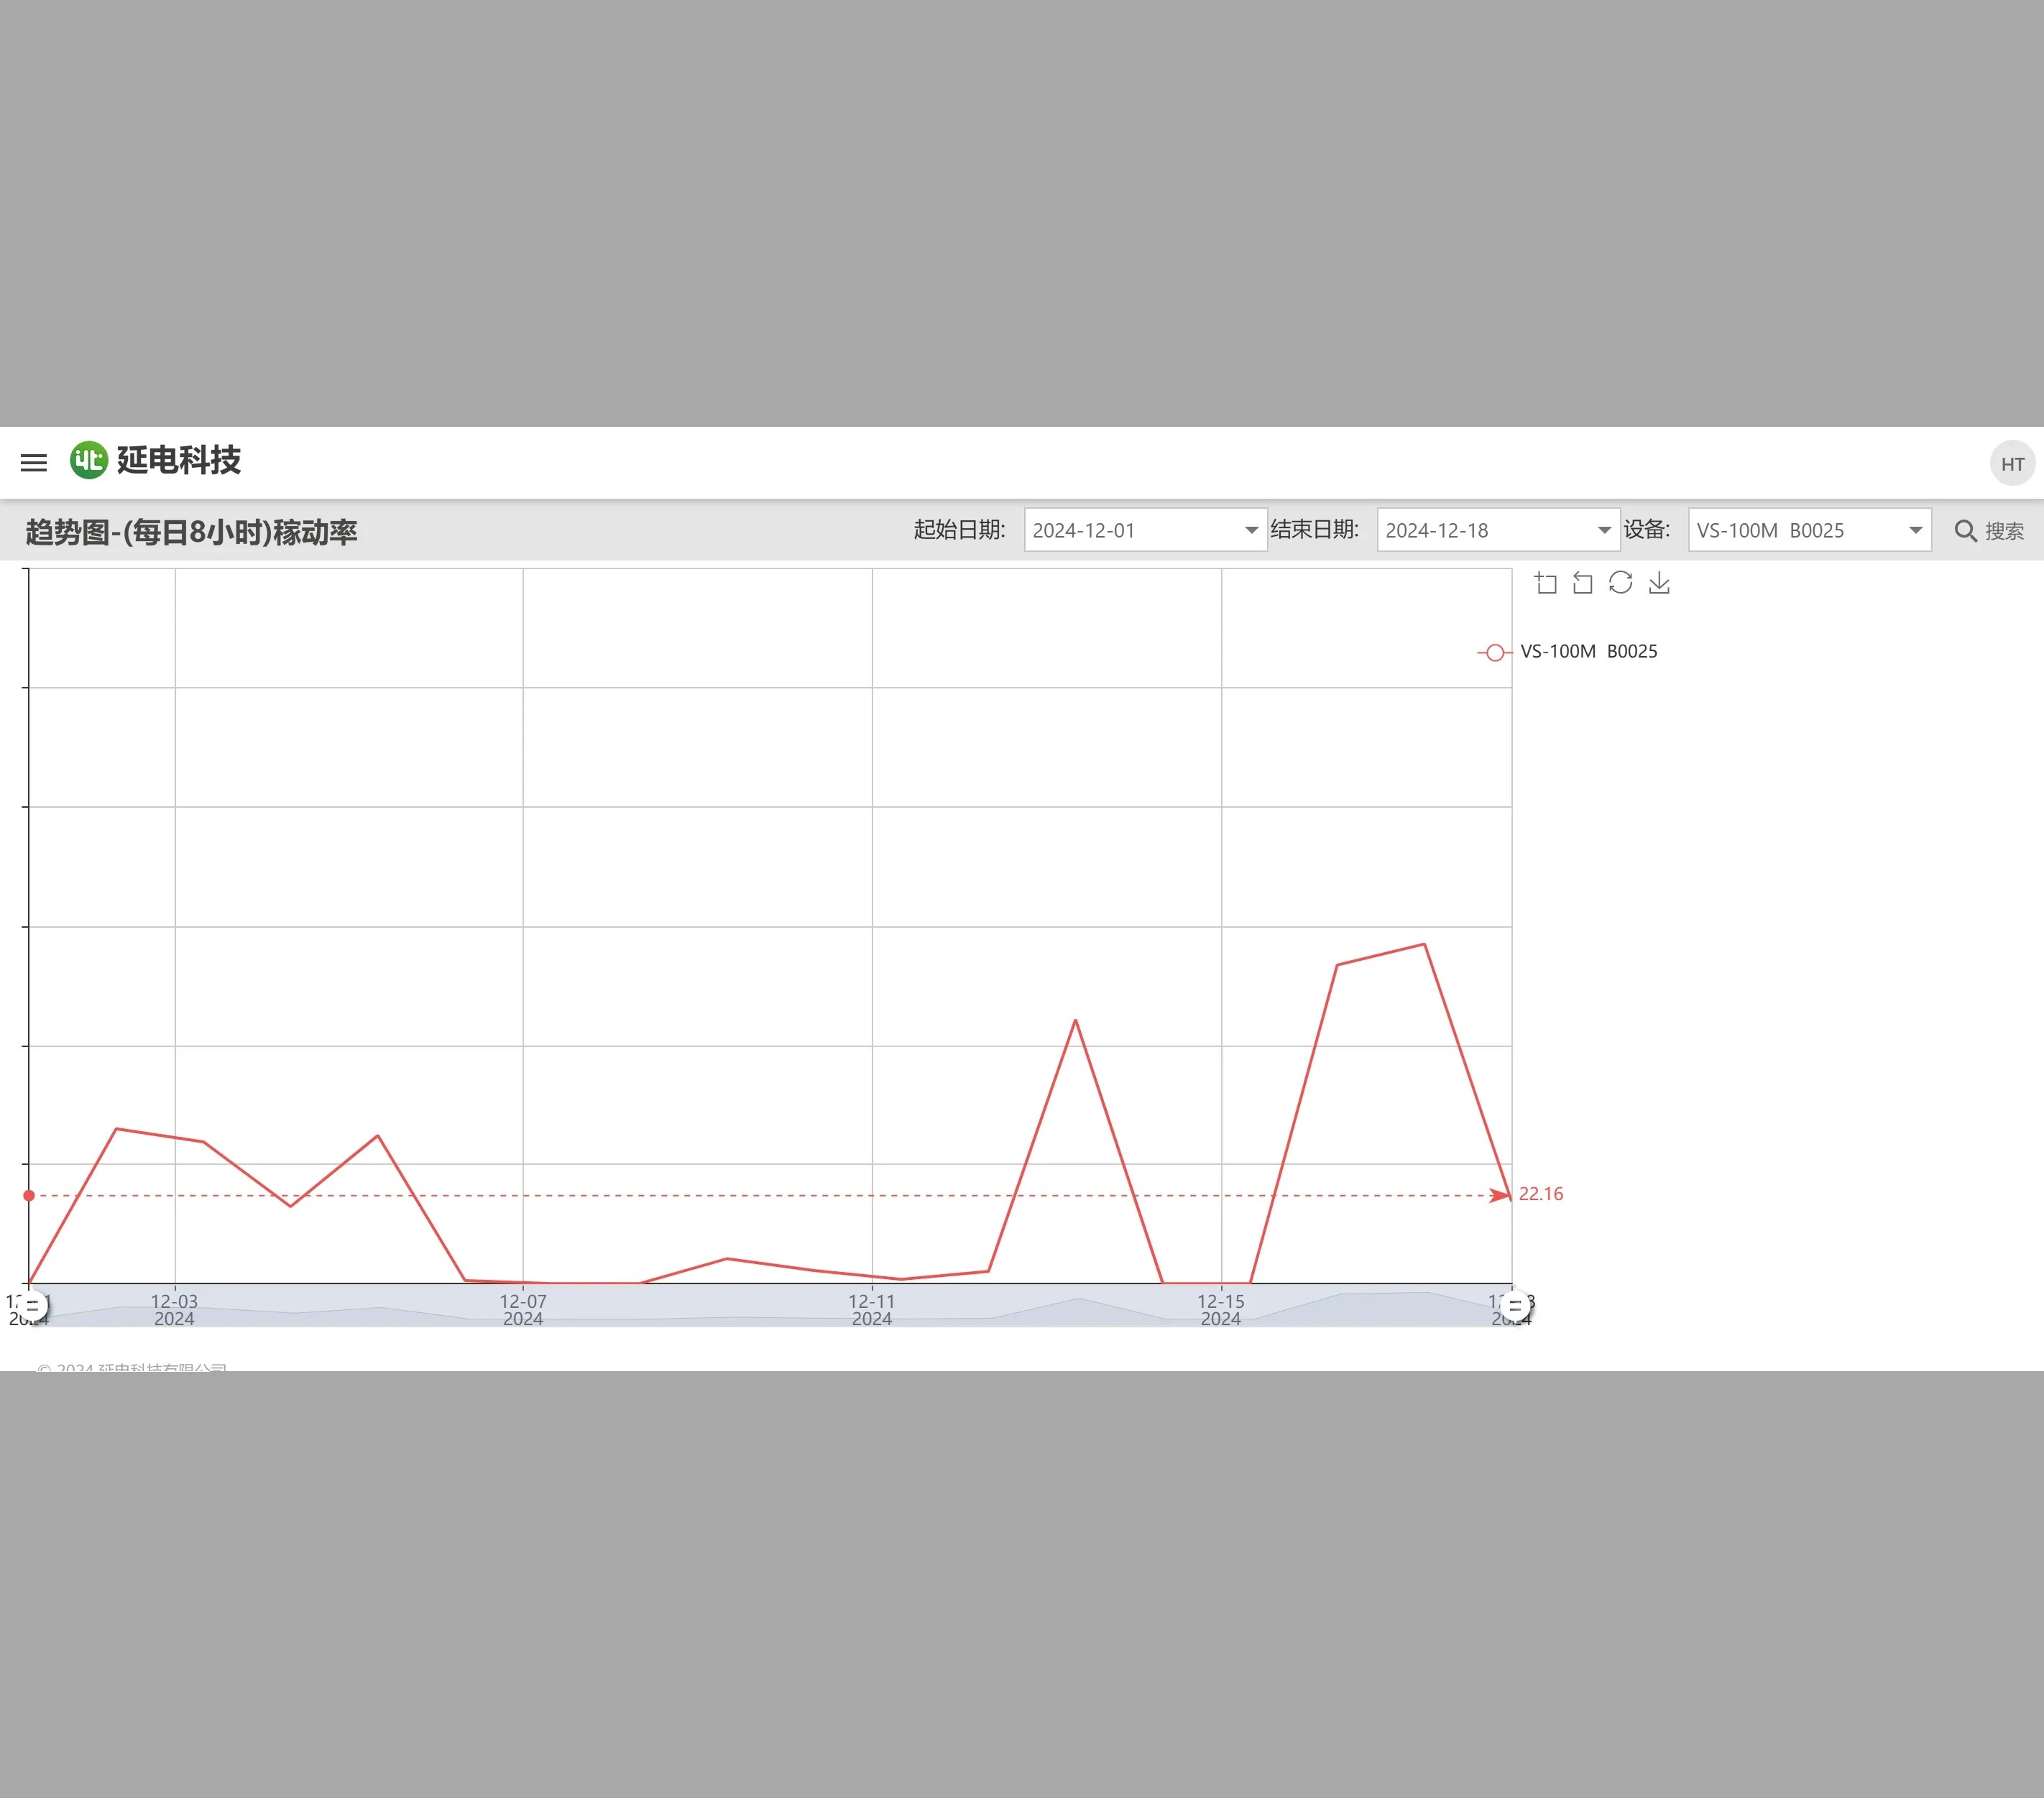
Task: Open the hamburger navigation menu
Action: point(34,462)
